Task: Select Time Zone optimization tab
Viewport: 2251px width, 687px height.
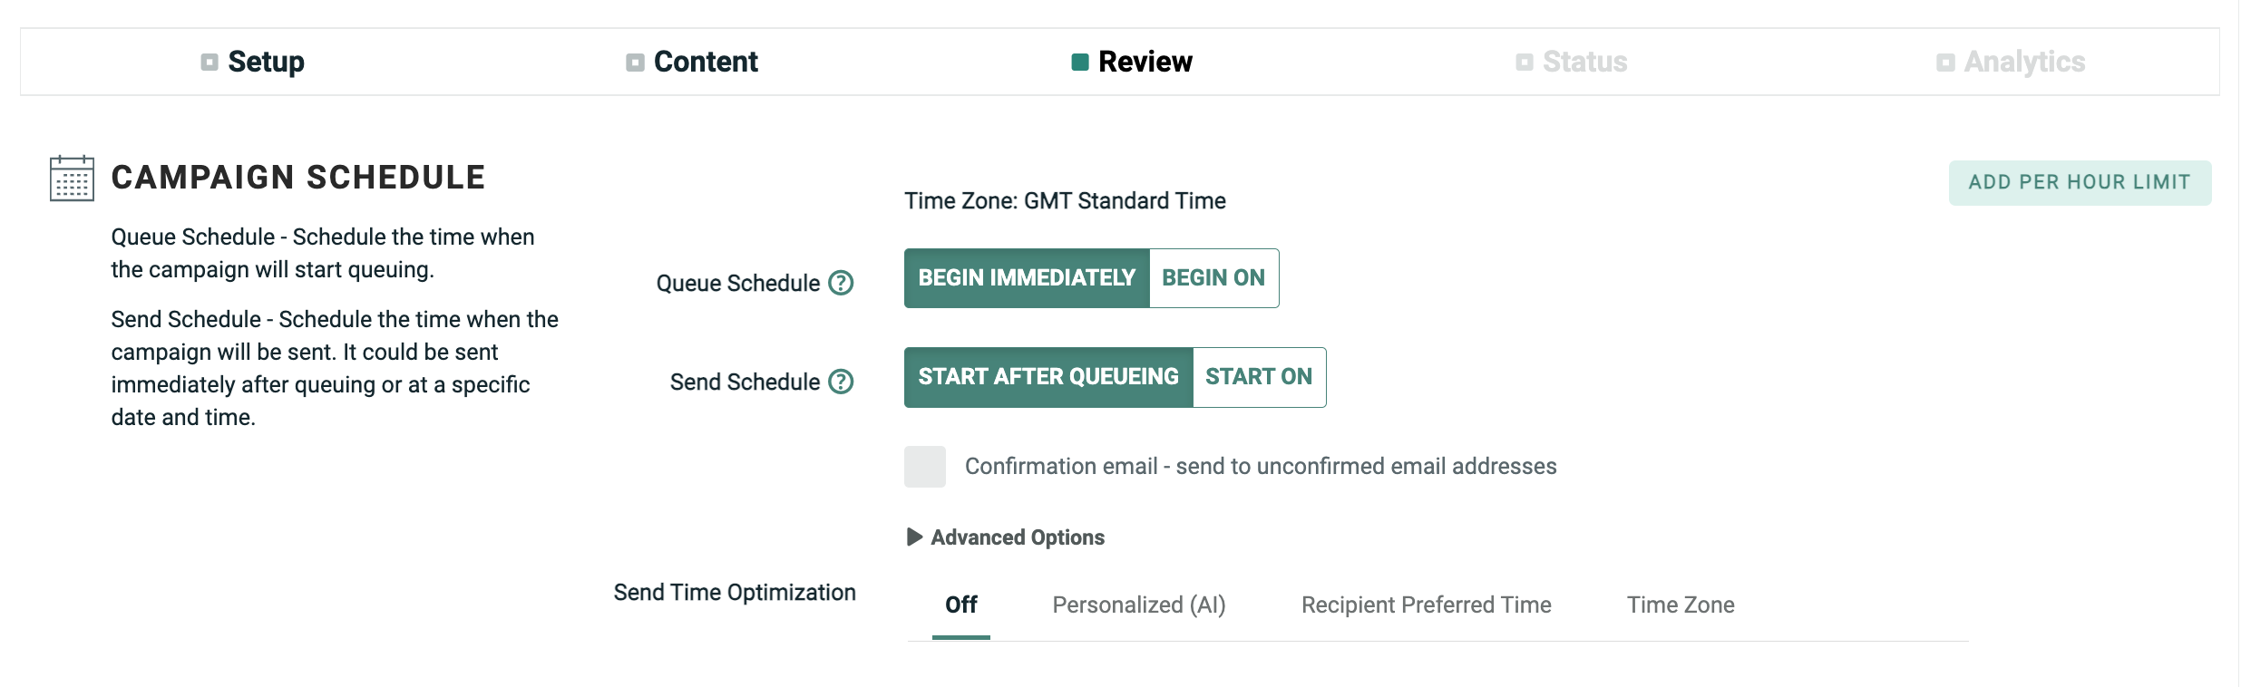Action: pyautogui.click(x=1681, y=605)
